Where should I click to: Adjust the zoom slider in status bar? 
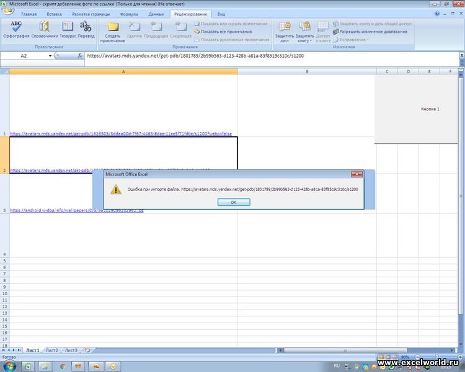[438, 357]
